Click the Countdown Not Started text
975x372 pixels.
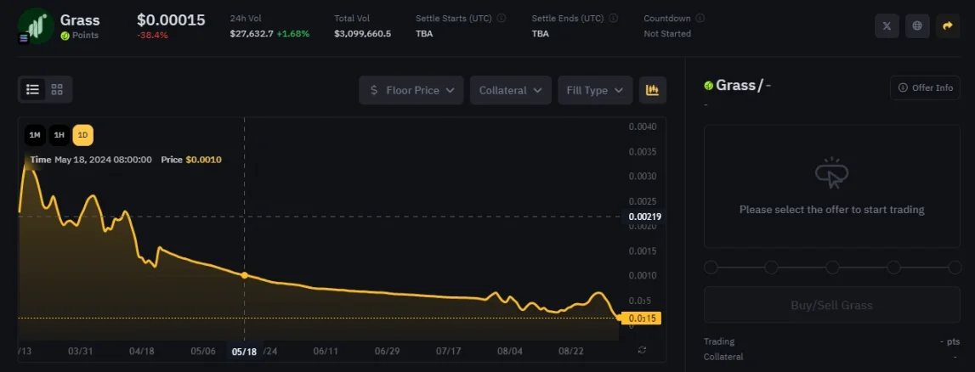(667, 33)
